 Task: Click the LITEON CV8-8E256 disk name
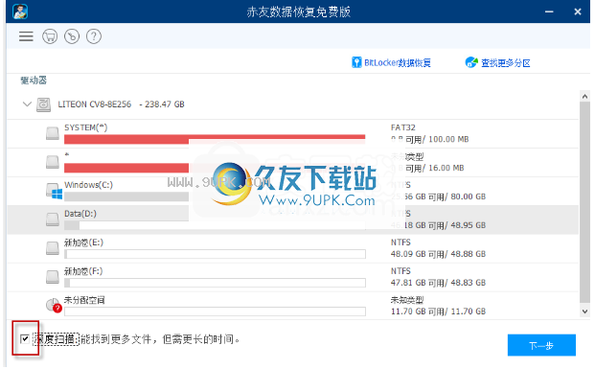(95, 104)
